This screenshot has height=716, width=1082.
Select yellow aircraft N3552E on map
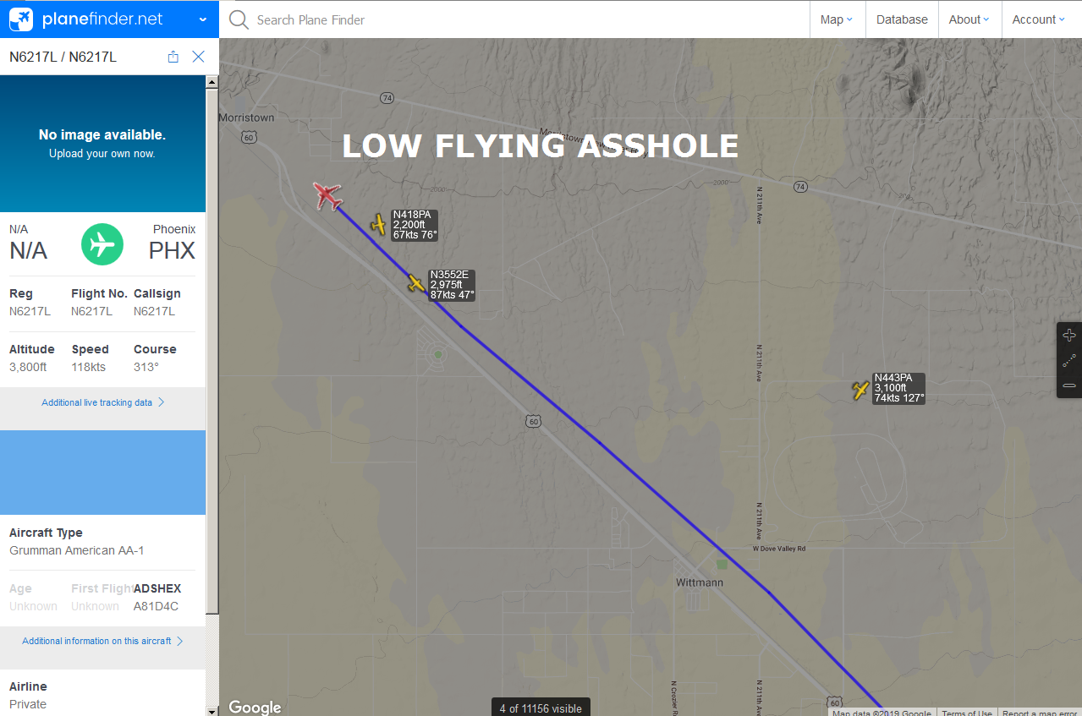click(x=415, y=283)
